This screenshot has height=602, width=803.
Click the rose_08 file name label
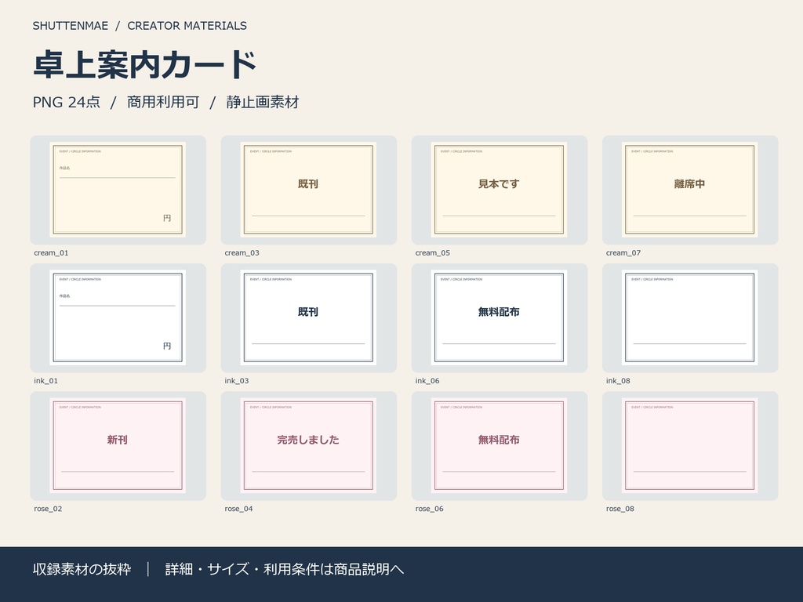(620, 509)
